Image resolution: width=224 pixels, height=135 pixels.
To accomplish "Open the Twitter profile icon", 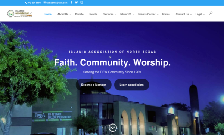I will click(x=77, y=3).
